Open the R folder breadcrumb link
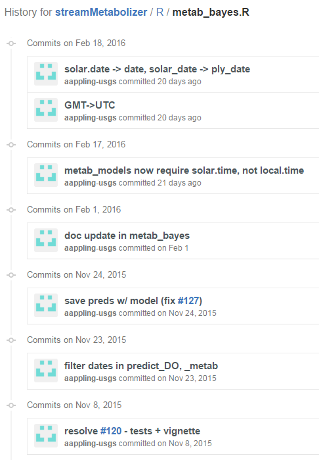The width and height of the screenshot is (319, 460). tap(159, 13)
